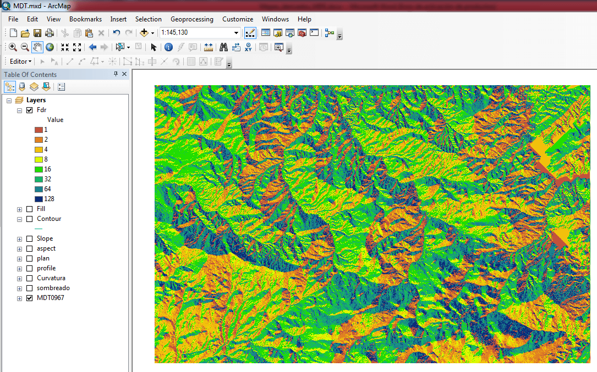Click the Editor dropdown button
This screenshot has width=597, height=372.
click(x=20, y=62)
